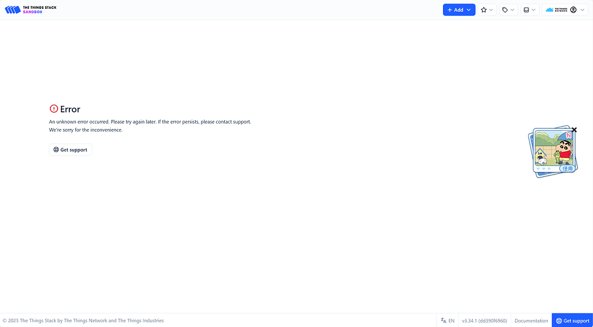The width and height of the screenshot is (593, 327).
Task: Click the blue Get support footer button
Action: pyautogui.click(x=572, y=320)
